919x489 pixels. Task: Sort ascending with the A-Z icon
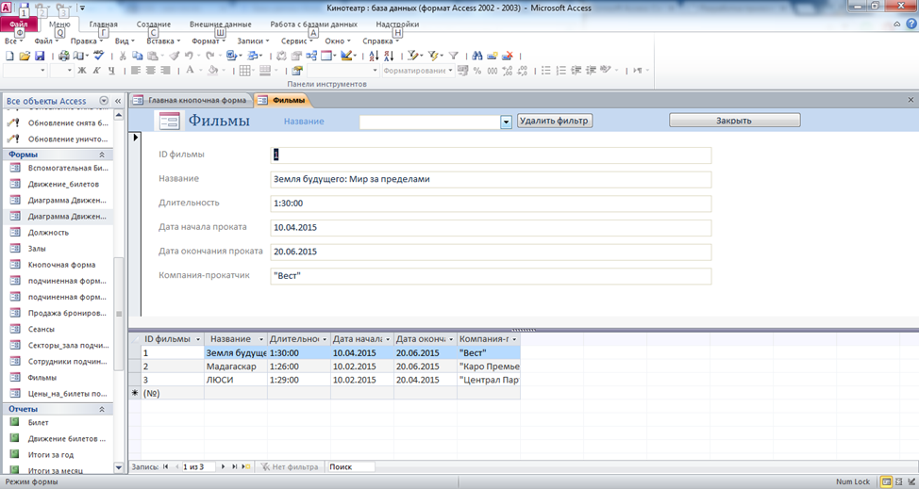click(x=374, y=56)
